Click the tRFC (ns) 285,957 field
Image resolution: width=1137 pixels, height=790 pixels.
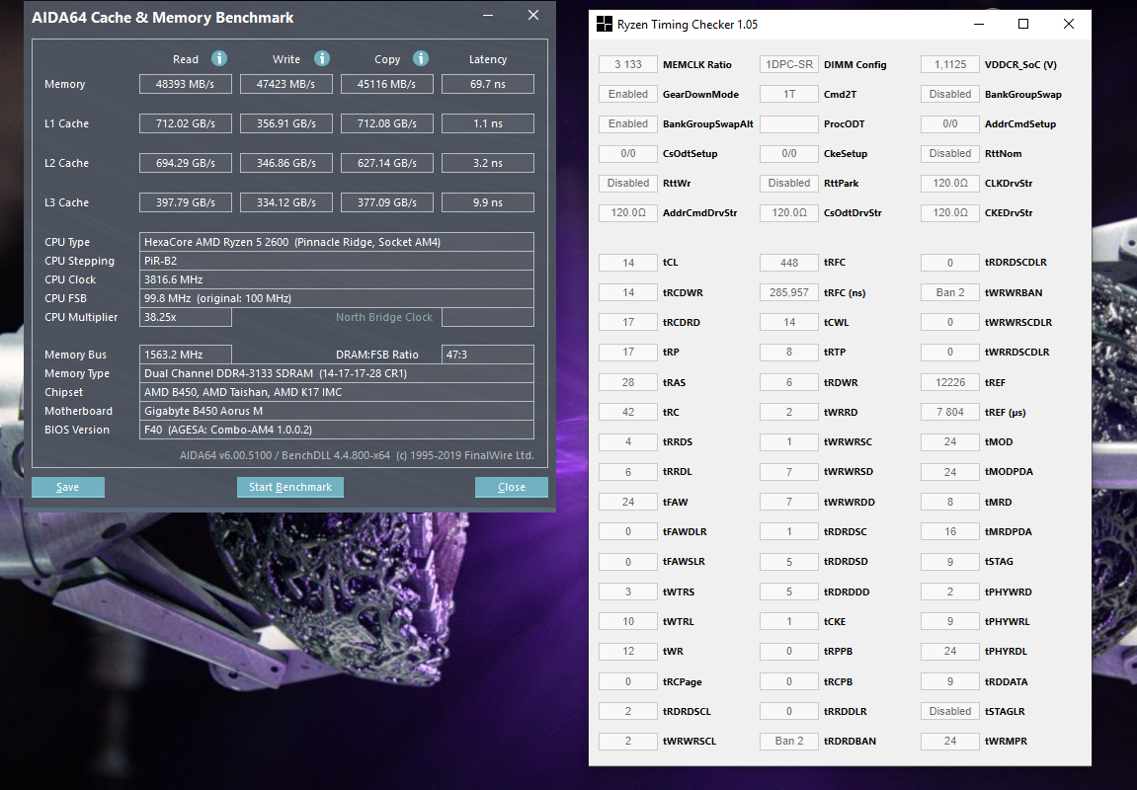pyautogui.click(x=789, y=293)
